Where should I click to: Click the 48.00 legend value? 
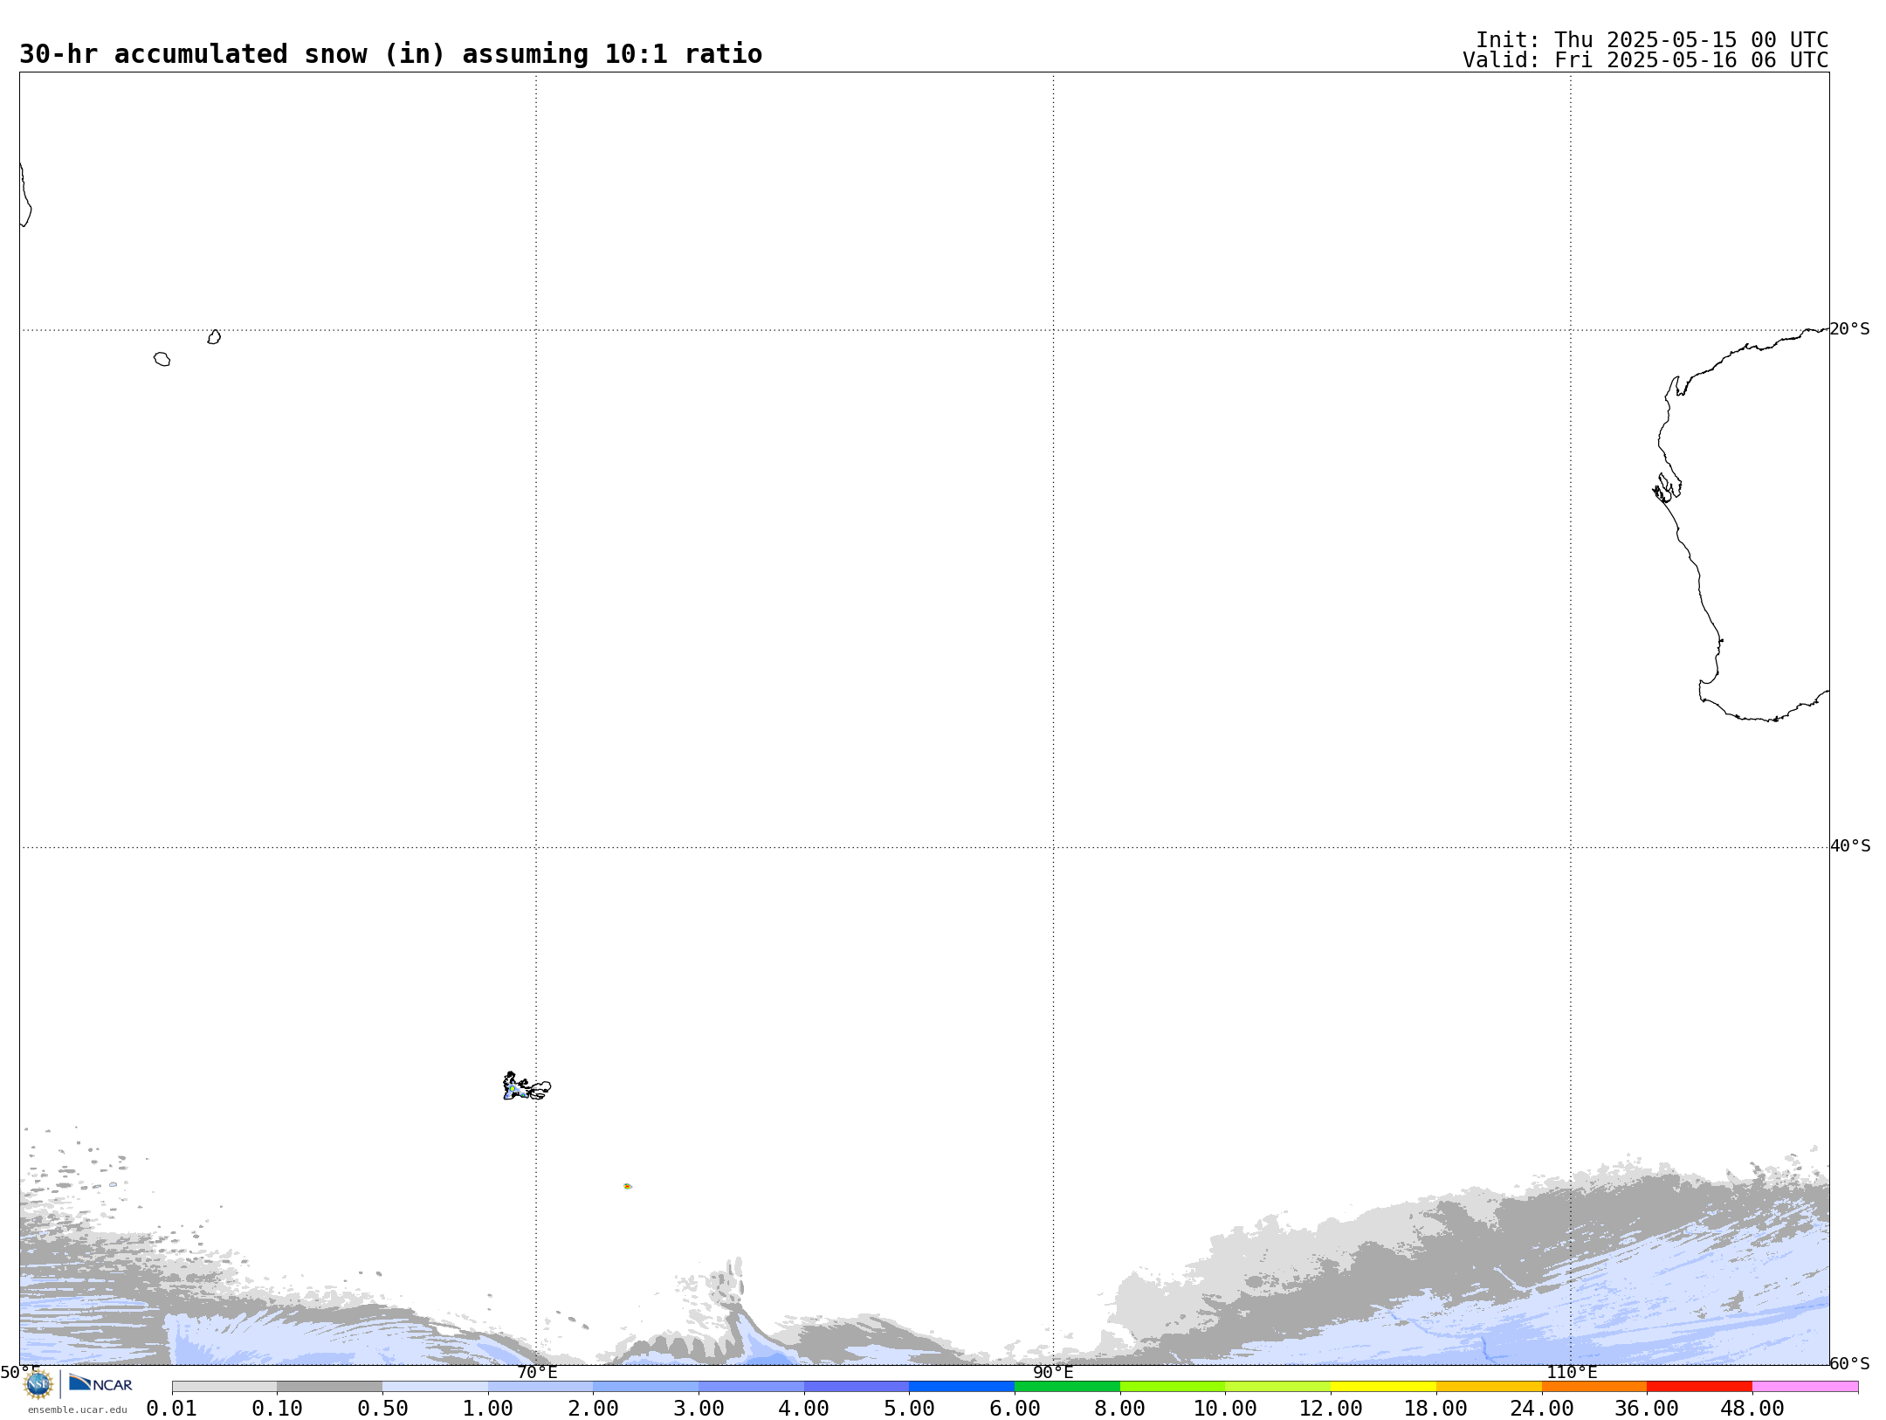pyautogui.click(x=1752, y=1409)
